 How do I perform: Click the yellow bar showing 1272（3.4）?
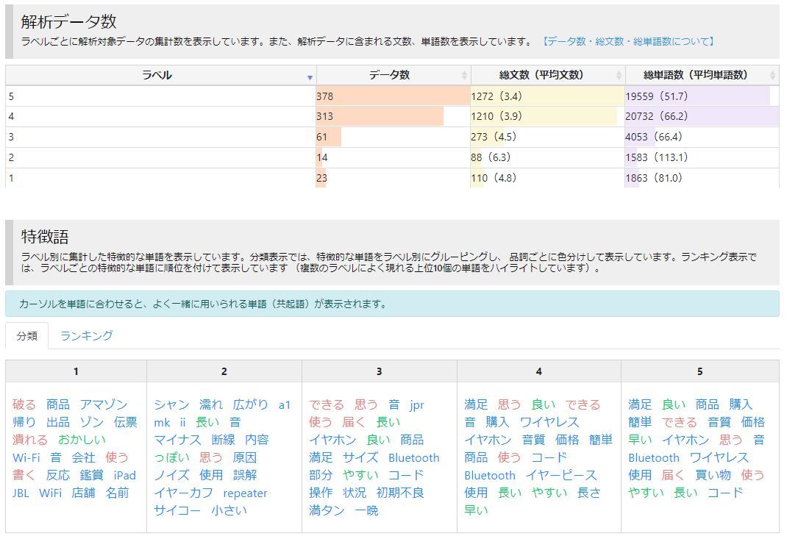pyautogui.click(x=546, y=96)
